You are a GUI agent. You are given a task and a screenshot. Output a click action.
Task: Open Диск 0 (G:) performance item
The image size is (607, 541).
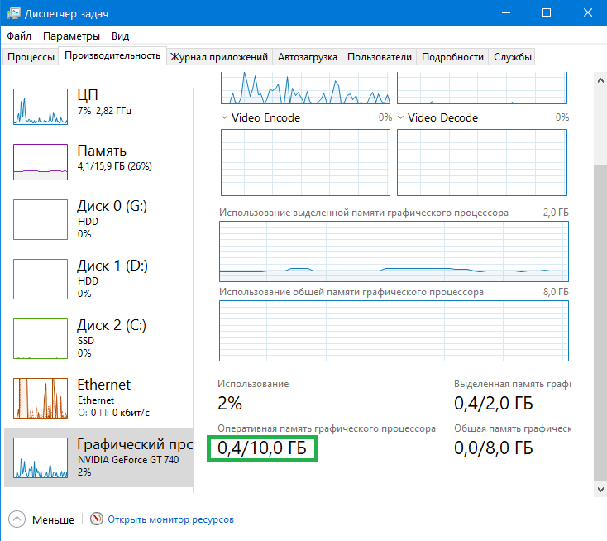[98, 219]
